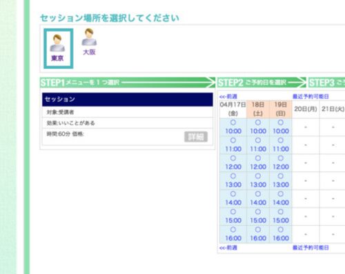Image resolution: width=345 pixels, height=274 pixels.
Task: Book 13:00 slot on 18日 (土)
Action: pyautogui.click(x=258, y=181)
